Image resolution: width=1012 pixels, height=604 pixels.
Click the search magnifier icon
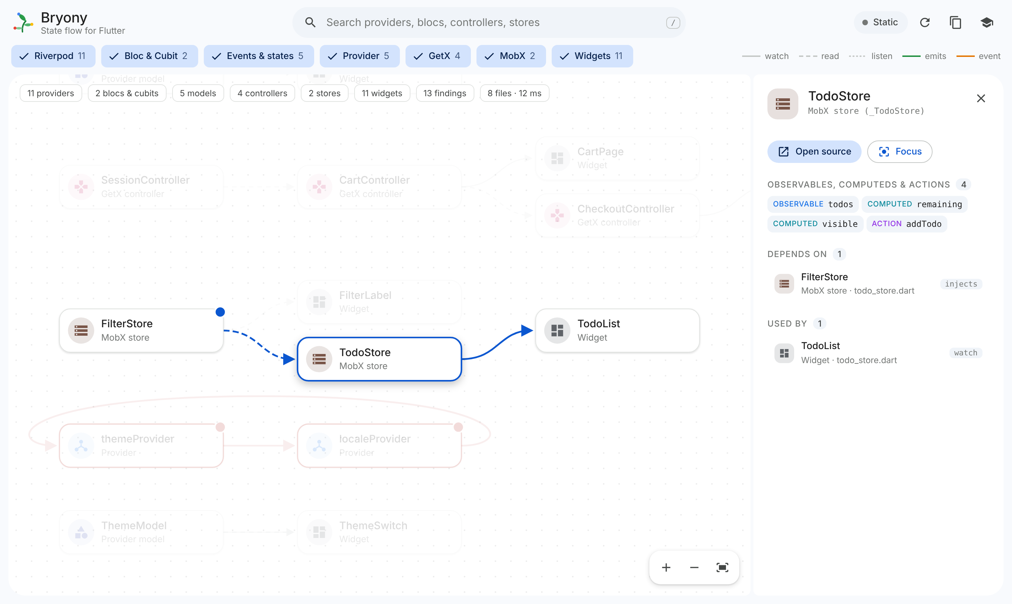click(310, 22)
